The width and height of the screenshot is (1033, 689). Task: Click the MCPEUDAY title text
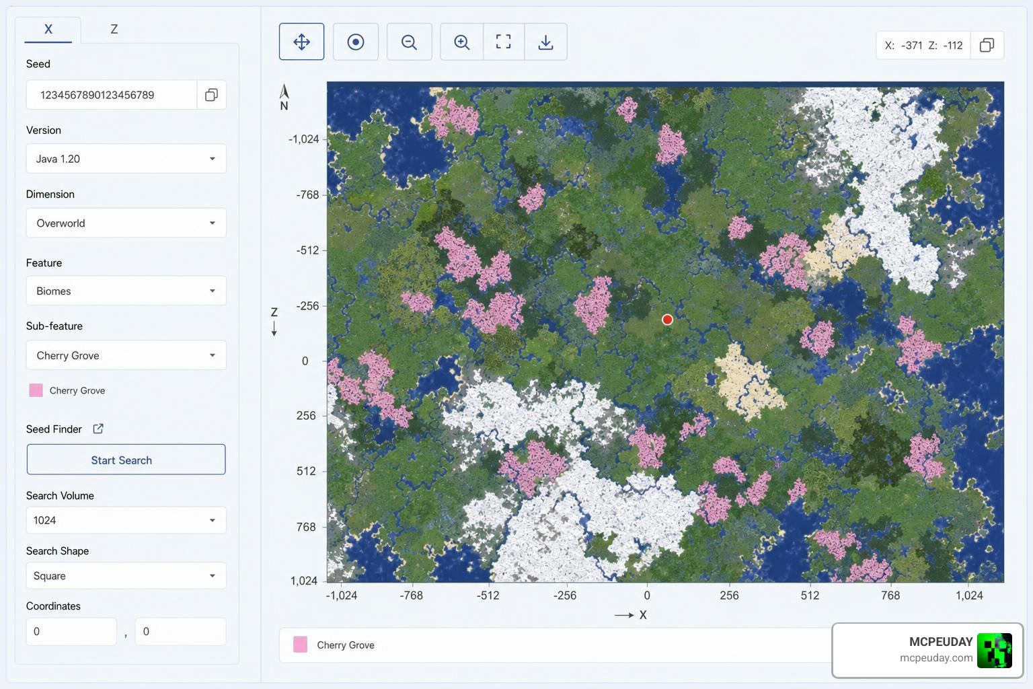click(x=941, y=642)
